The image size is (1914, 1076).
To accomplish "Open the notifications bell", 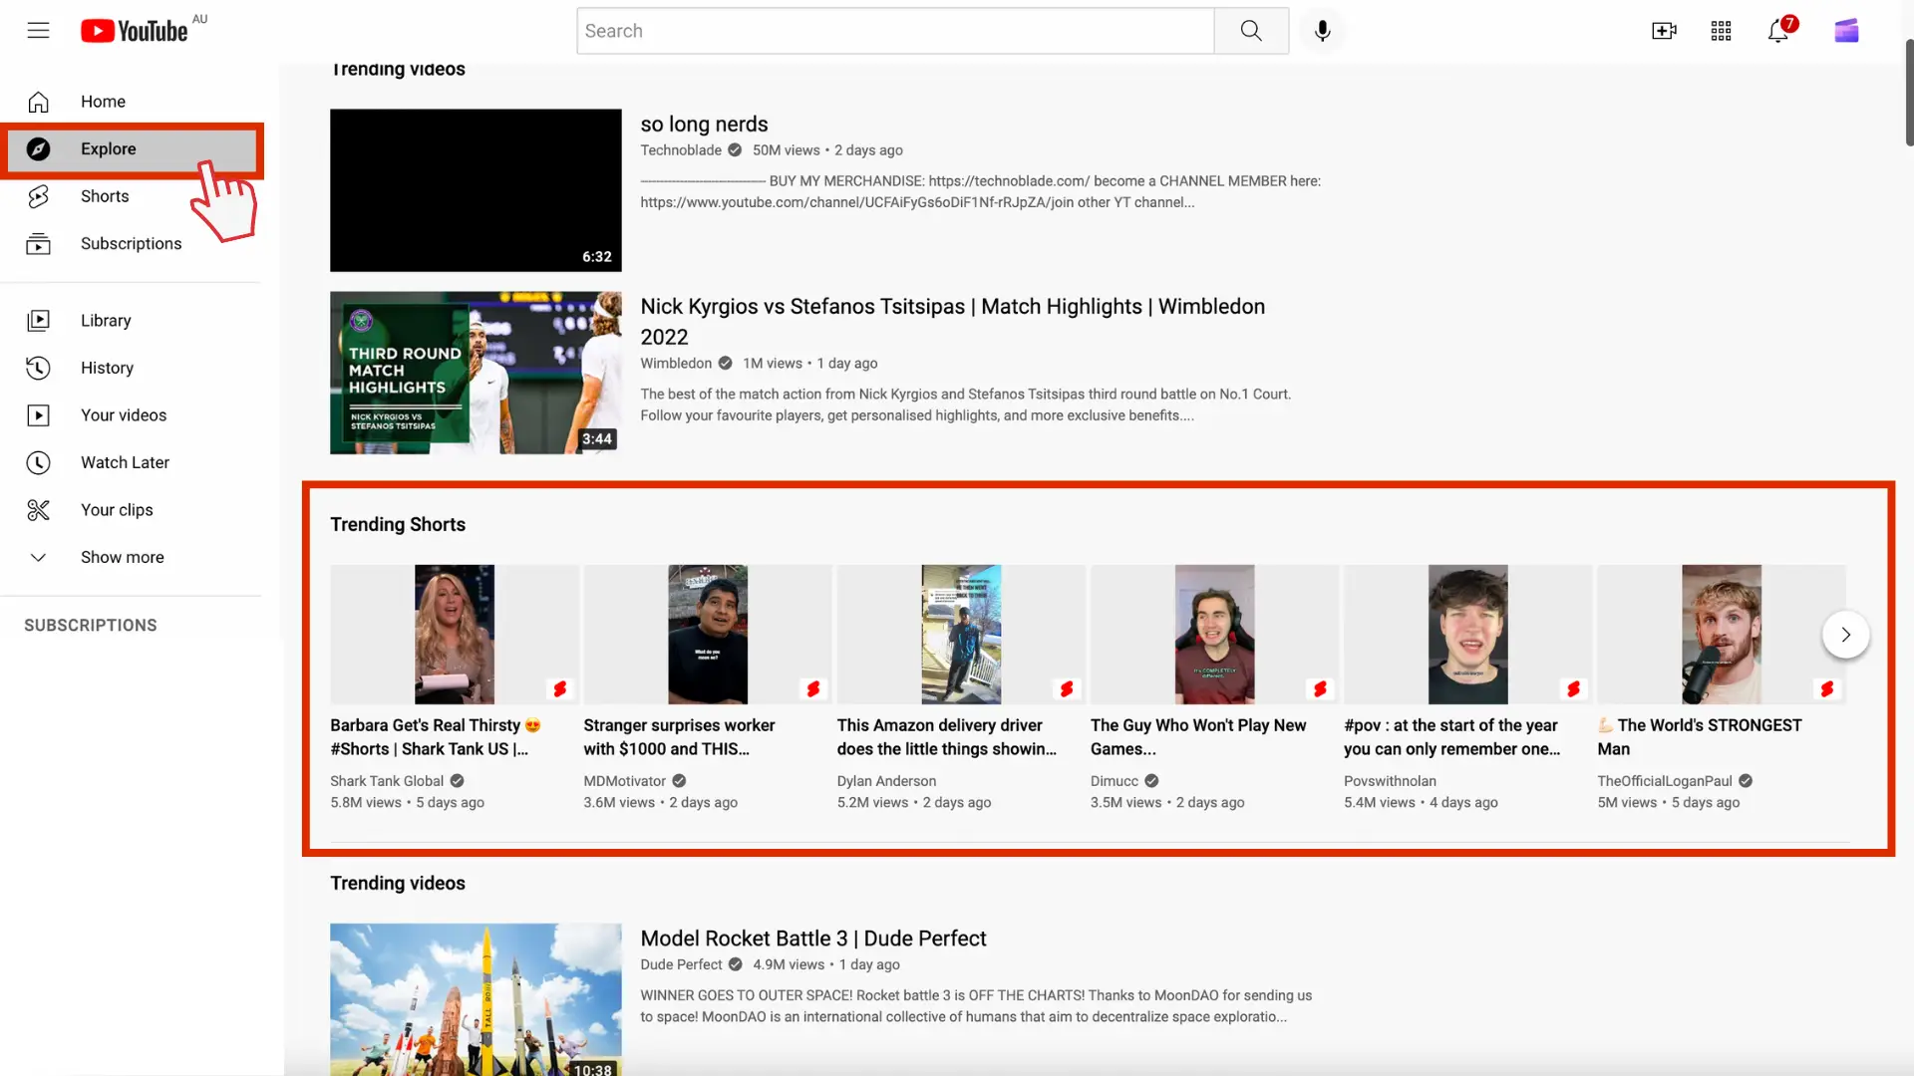I will (x=1778, y=31).
